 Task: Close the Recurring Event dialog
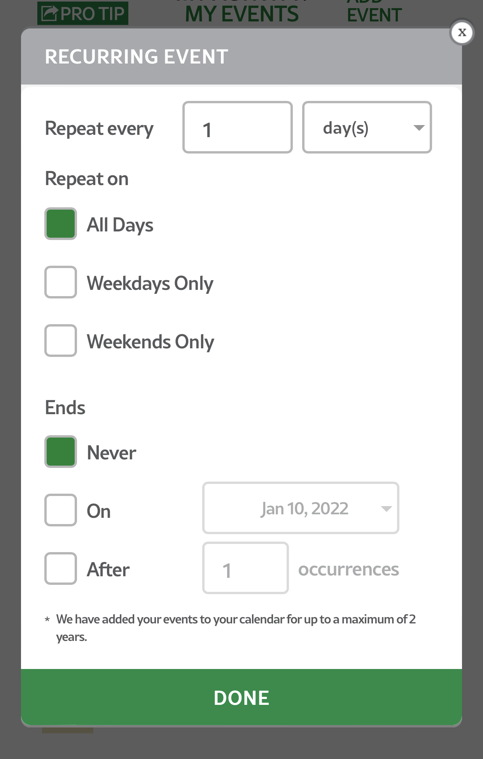[462, 32]
